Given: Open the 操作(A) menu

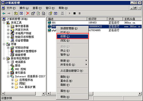Looking at the screenshot, I should pos(24,8).
